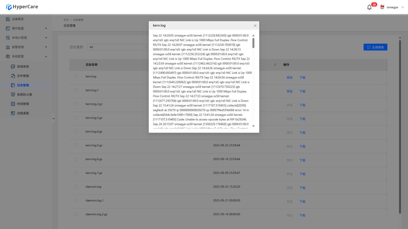Click the 硬件配置 sidebar icon

point(8,28)
